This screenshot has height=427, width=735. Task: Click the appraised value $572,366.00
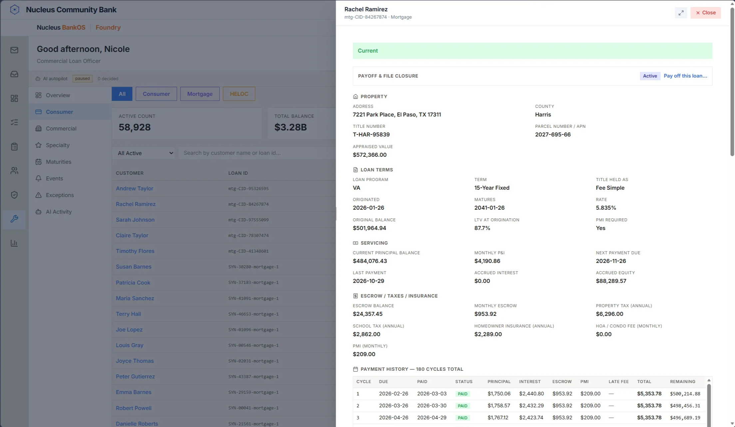tap(369, 155)
